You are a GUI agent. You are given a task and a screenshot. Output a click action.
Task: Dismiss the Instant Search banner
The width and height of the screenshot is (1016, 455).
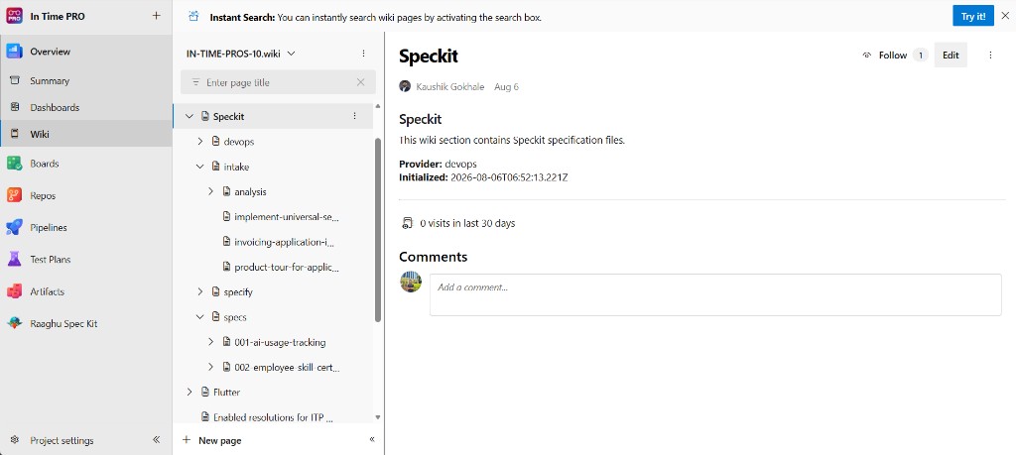1005,16
